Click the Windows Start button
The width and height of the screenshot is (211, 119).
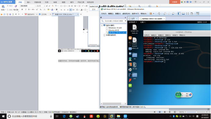3,116
